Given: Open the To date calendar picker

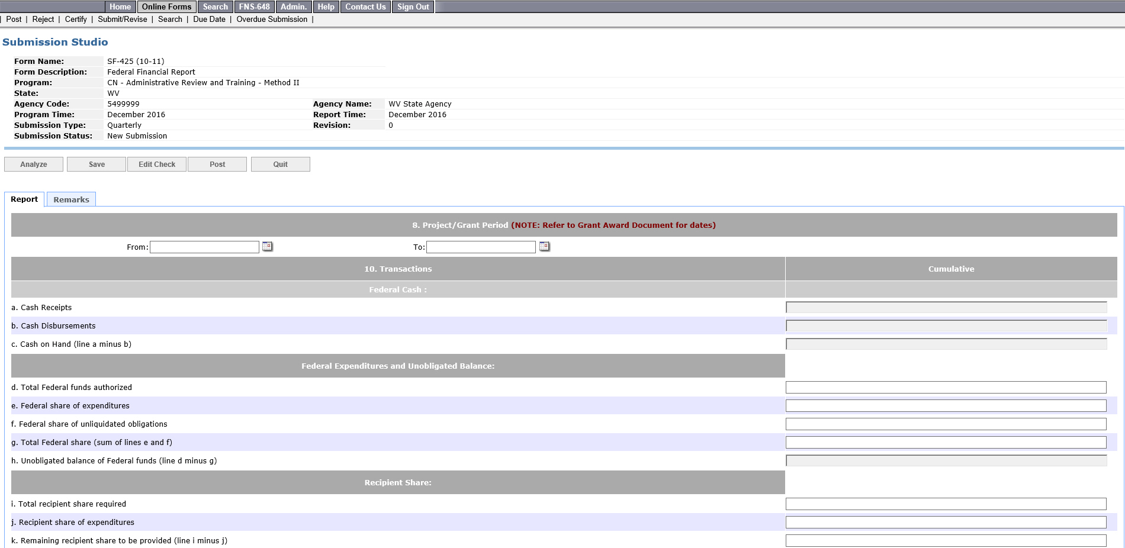Looking at the screenshot, I should tap(544, 246).
